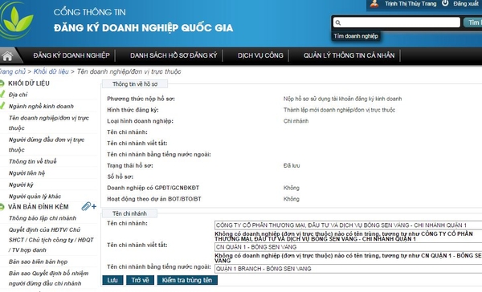Click the Khối dữ liệu breadcrumb link
Viewport: 482px width, 292px height.
(51, 71)
